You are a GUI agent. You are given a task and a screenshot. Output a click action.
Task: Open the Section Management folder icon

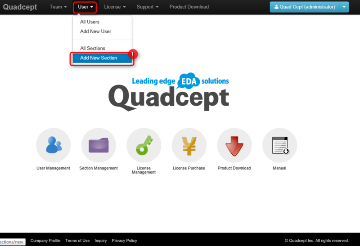coord(99,145)
